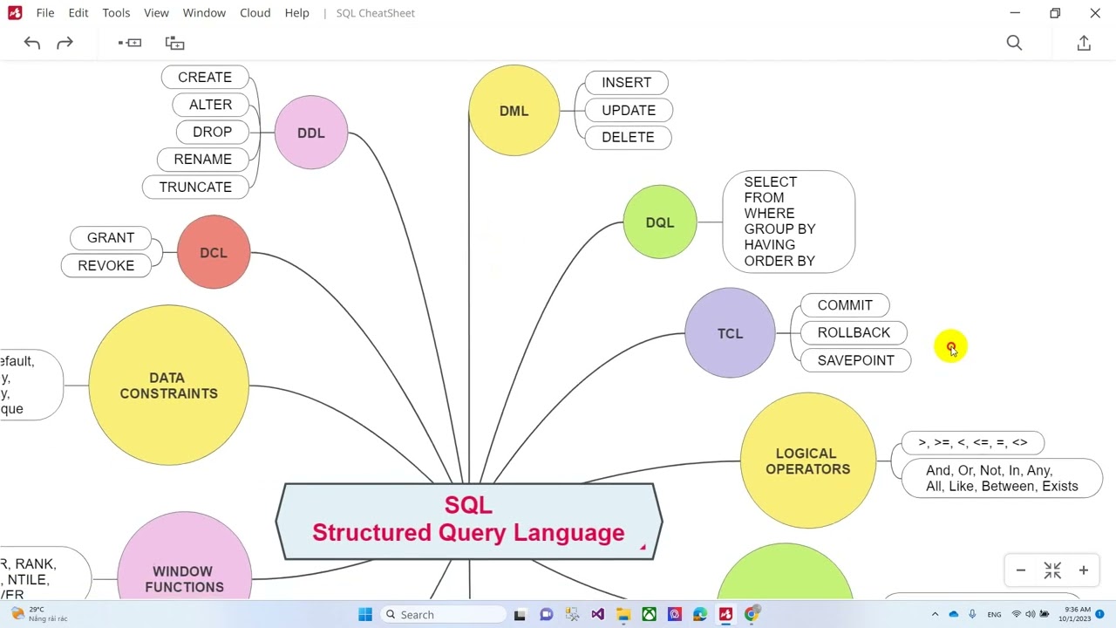
Task: Open the File menu
Action: pos(45,13)
